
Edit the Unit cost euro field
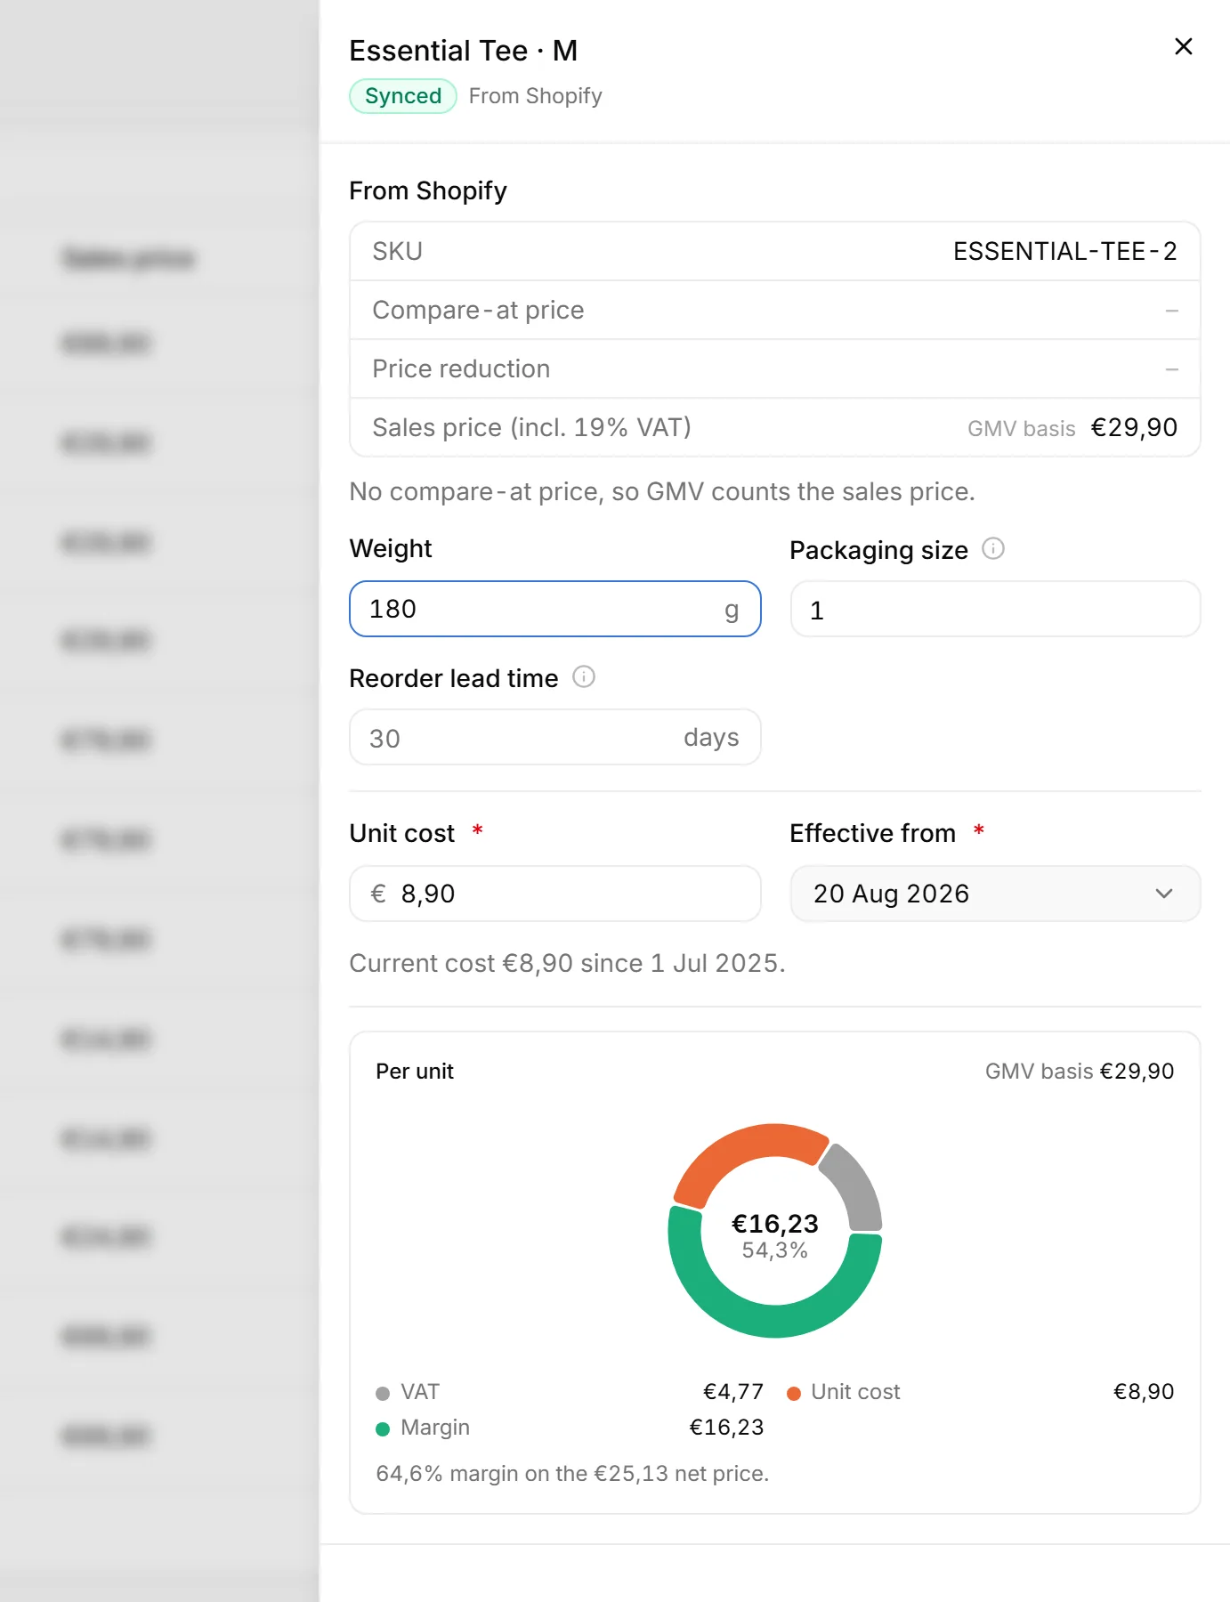[554, 893]
